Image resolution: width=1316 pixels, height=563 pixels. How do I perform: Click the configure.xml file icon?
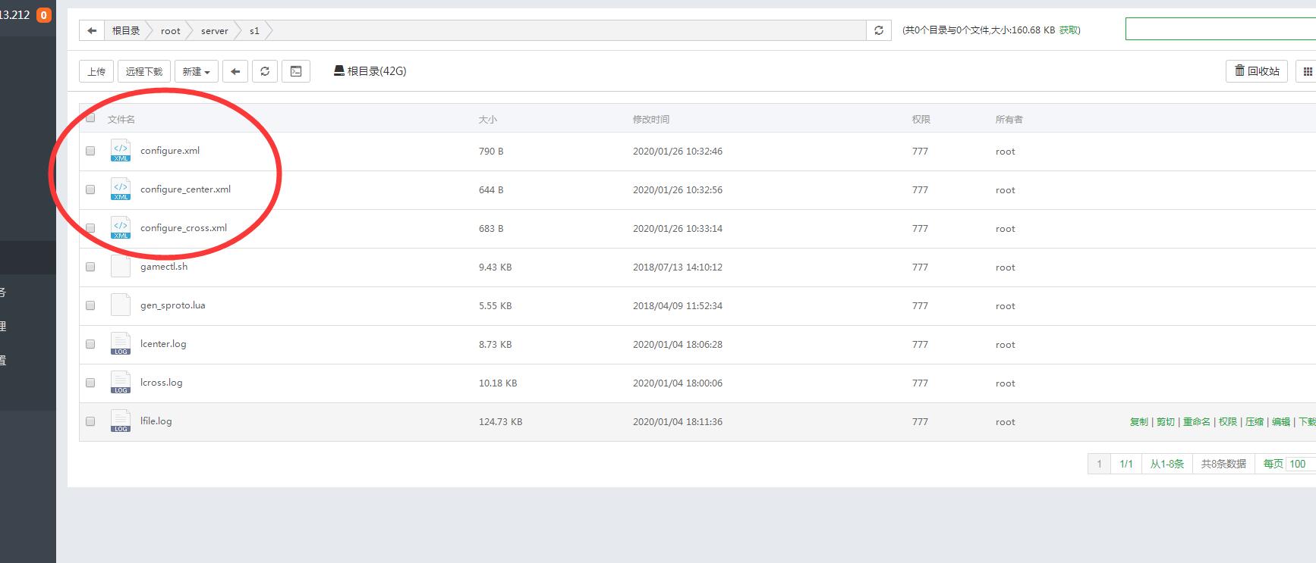[x=121, y=151]
